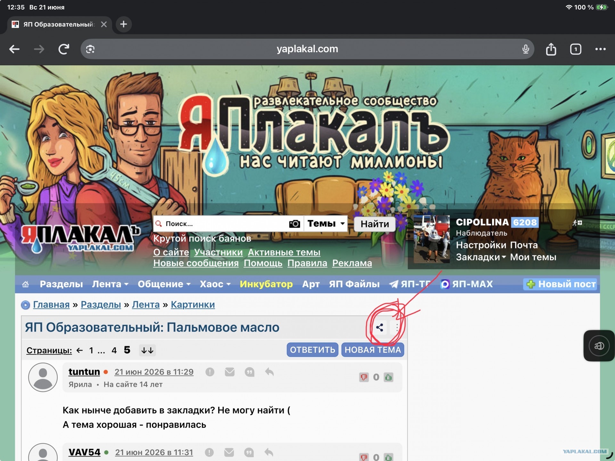Tap the floating round button at the right edge
Image resolution: width=615 pixels, height=461 pixels.
point(599,346)
